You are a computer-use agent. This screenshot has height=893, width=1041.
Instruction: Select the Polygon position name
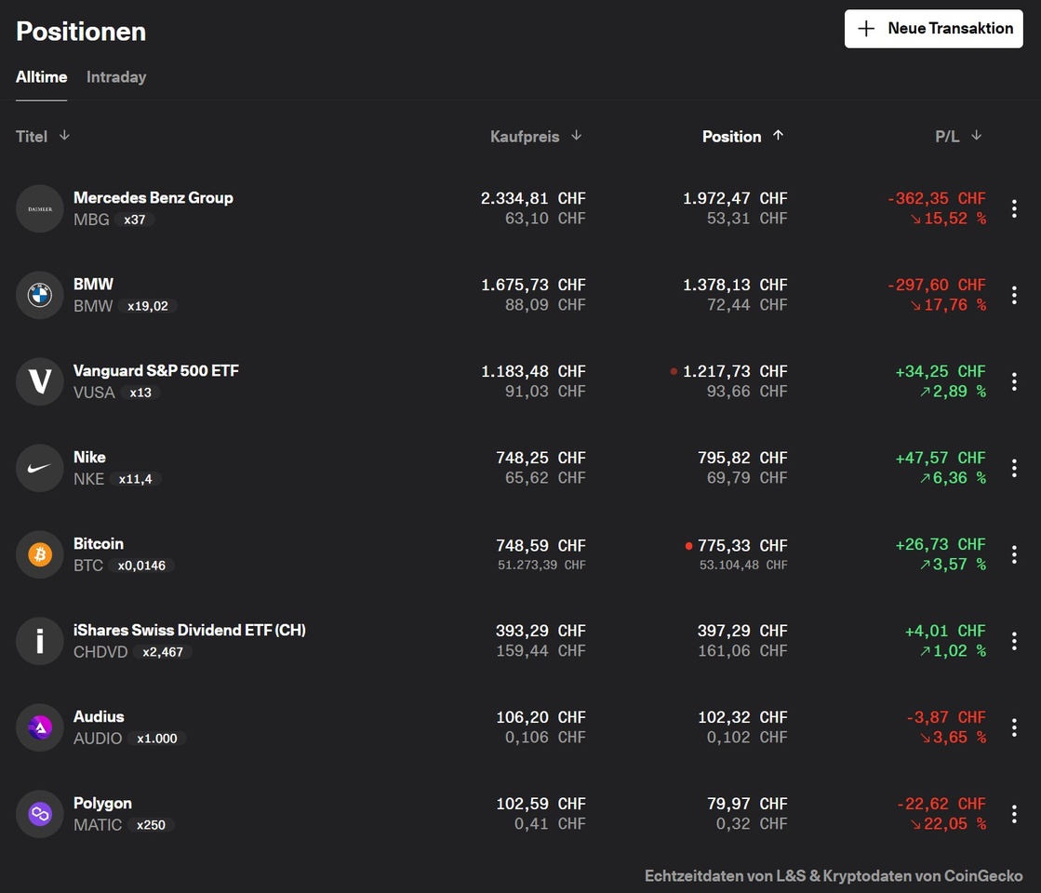[102, 804]
